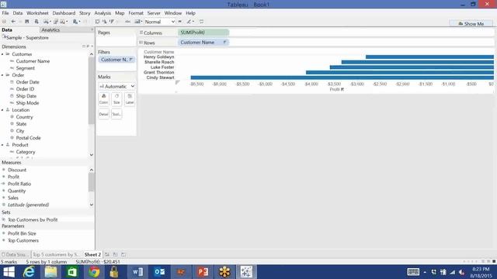This screenshot has width=497, height=279.
Task: Open the Label marks card
Action: 130,99
